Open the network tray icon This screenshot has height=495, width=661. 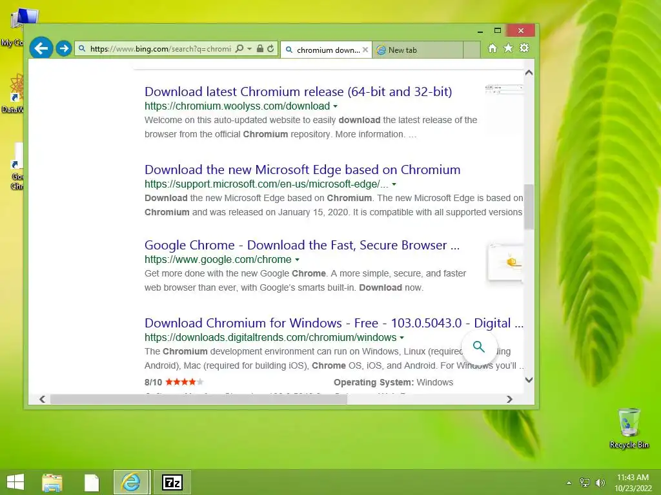(585, 482)
